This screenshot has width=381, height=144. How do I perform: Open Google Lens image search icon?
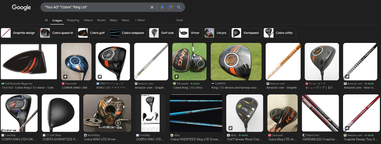coord(170,7)
